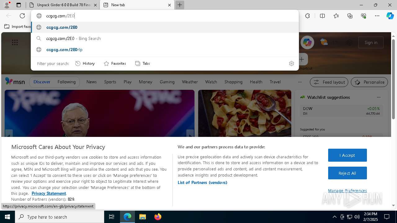
Task: Open Travel category
Action: [x=275, y=82]
